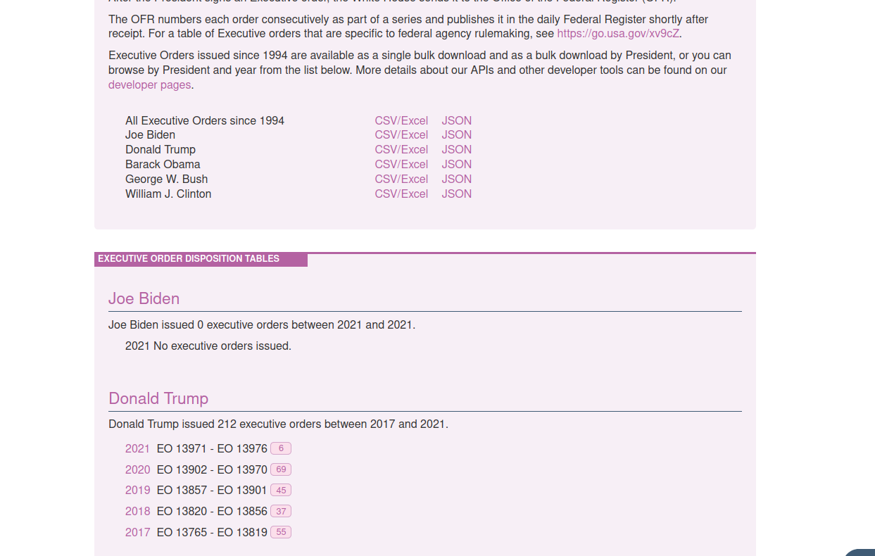This screenshot has width=875, height=556.
Task: Click the 6 count badge for 2021
Action: click(281, 448)
